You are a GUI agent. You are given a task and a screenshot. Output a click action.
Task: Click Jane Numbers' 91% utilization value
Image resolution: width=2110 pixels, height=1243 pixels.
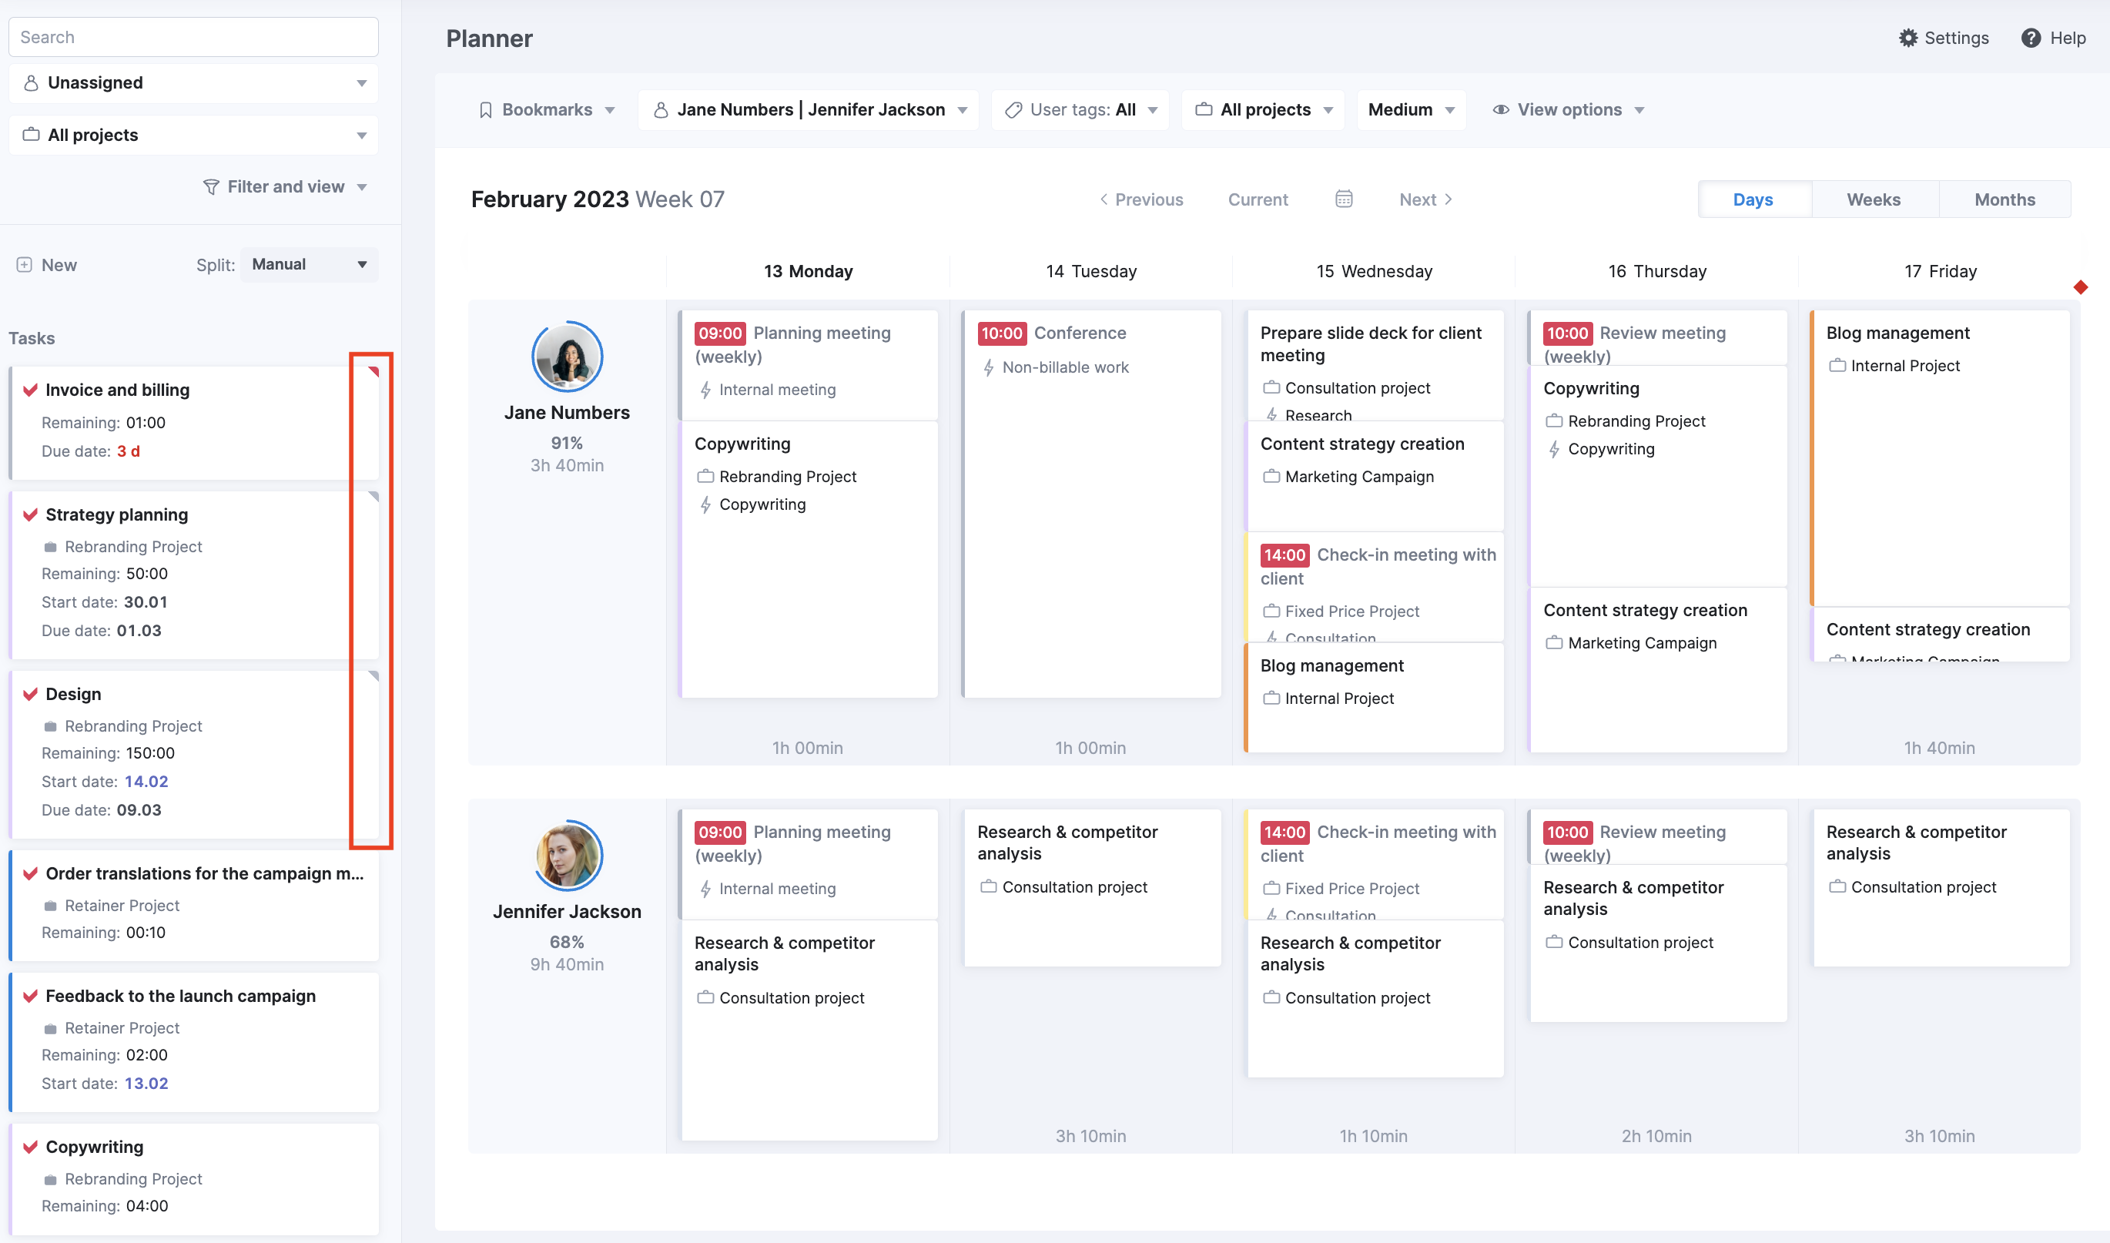[567, 443]
